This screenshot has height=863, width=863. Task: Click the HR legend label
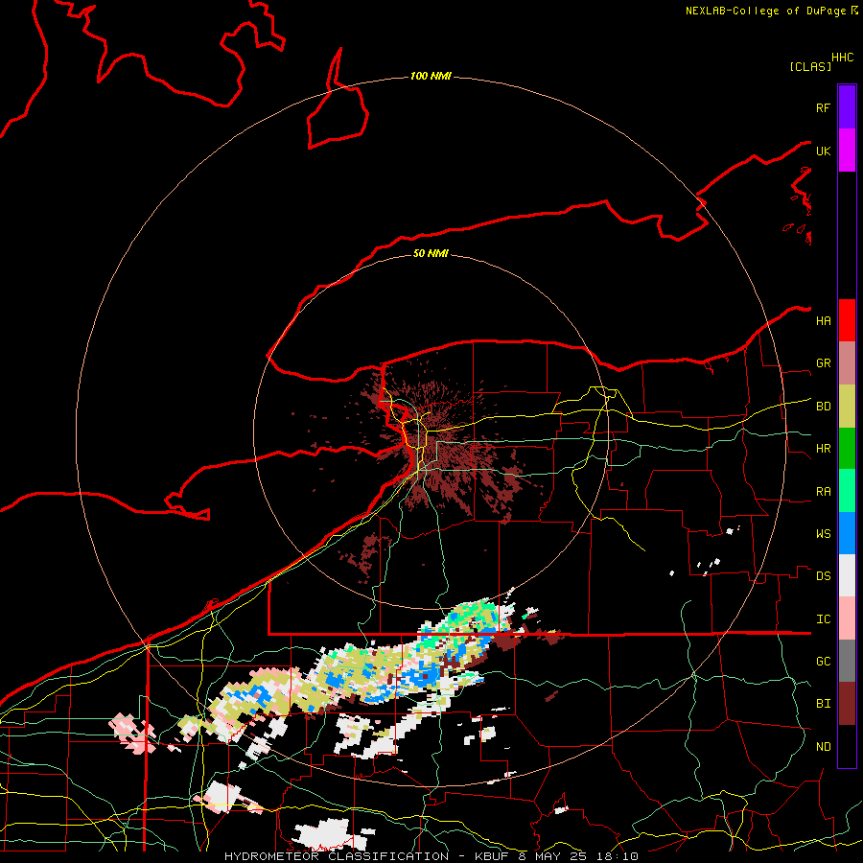pos(824,449)
